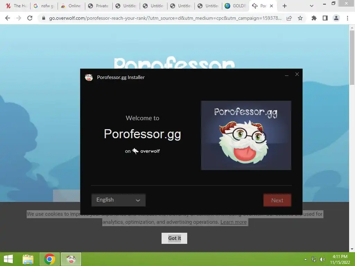The width and height of the screenshot is (355, 266).
Task: Minimize the Porofessor.gg Installer dialog
Action: point(287,75)
